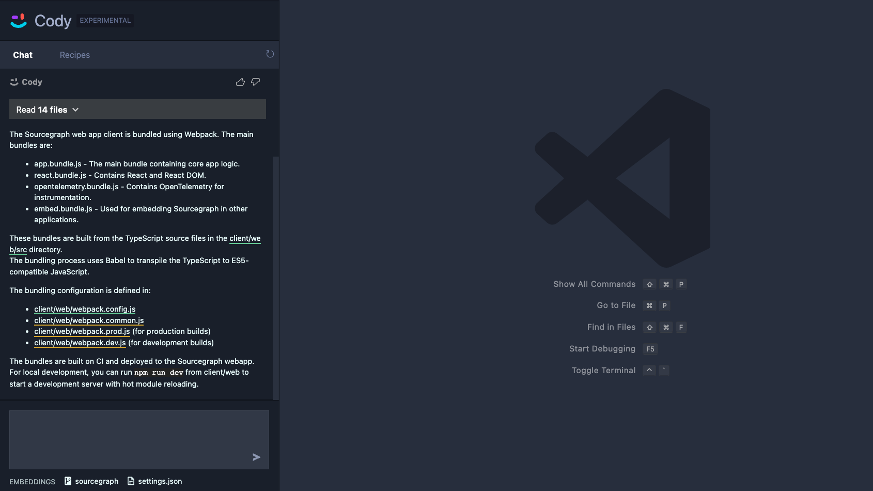873x491 pixels.
Task: Open the Recipes tab
Action: [x=75, y=55]
